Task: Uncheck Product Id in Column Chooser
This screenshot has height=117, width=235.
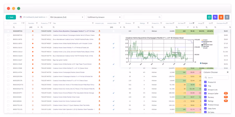Action: coord(205,82)
